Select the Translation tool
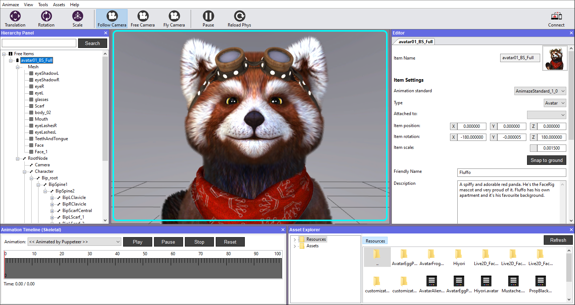Screen dimensions: 575x305 tap(15, 19)
